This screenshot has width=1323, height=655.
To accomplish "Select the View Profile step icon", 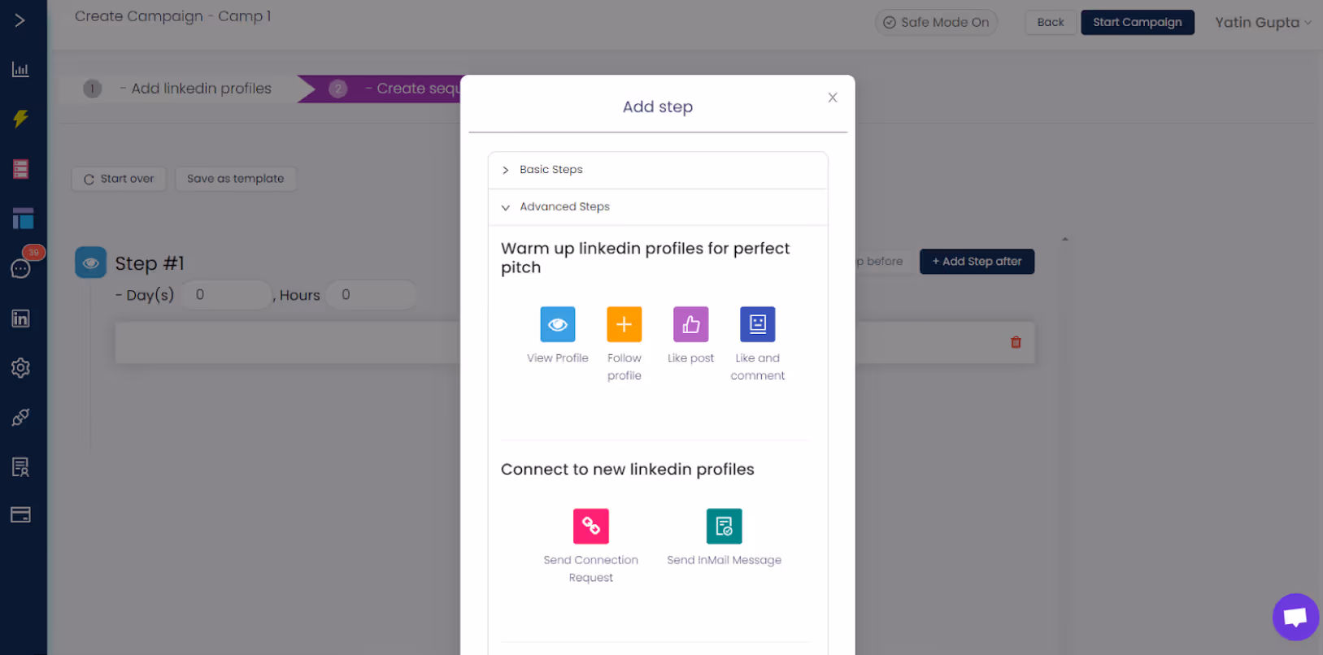I will [x=558, y=324].
